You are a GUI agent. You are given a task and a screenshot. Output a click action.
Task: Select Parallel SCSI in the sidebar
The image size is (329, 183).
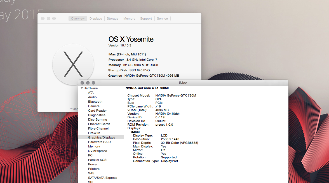pos(98,160)
